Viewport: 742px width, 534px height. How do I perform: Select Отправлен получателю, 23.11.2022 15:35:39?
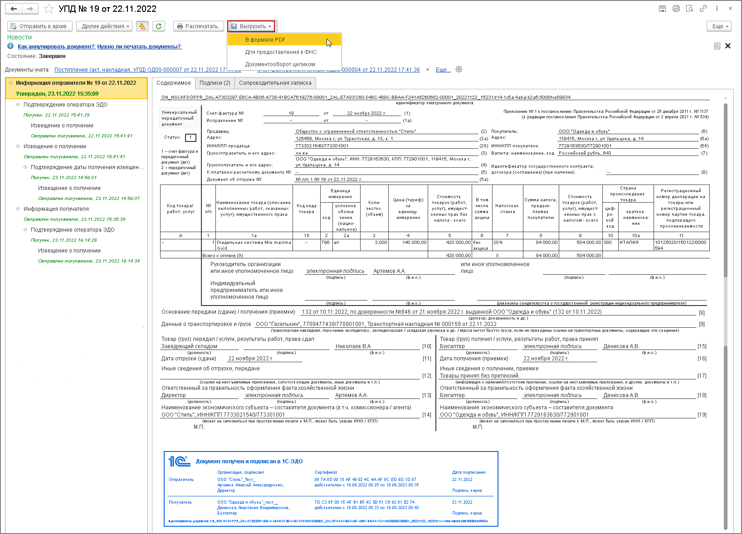pos(74,219)
